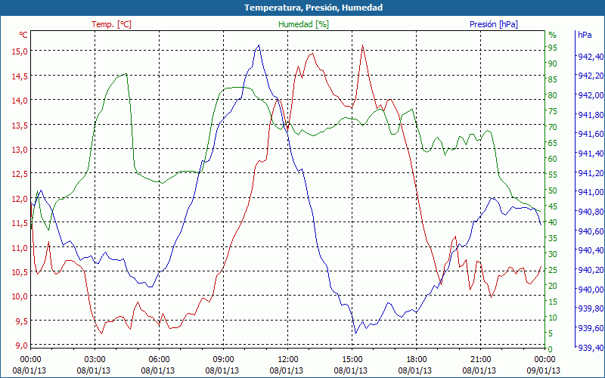Image resolution: width=605 pixels, height=378 pixels.
Task: Click '942,00' on the pressure axis
Action: [x=591, y=96]
